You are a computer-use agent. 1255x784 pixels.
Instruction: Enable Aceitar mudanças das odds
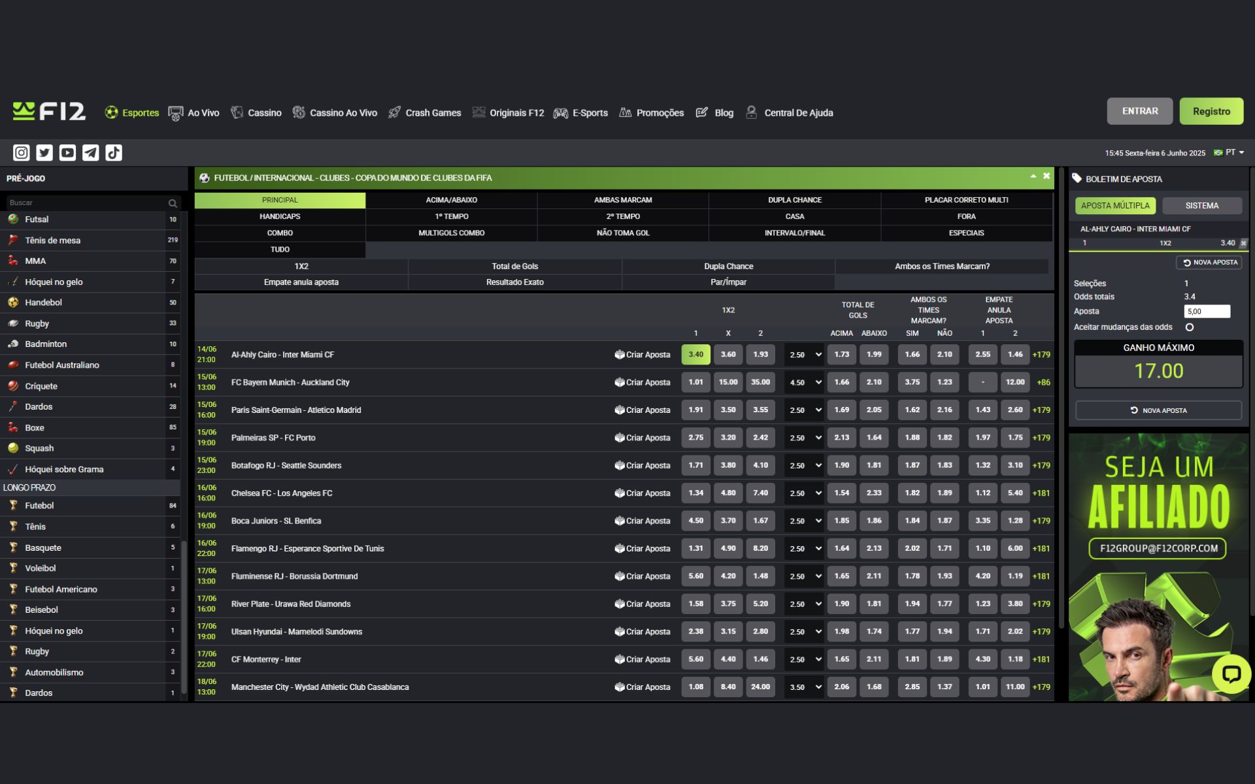(1190, 327)
